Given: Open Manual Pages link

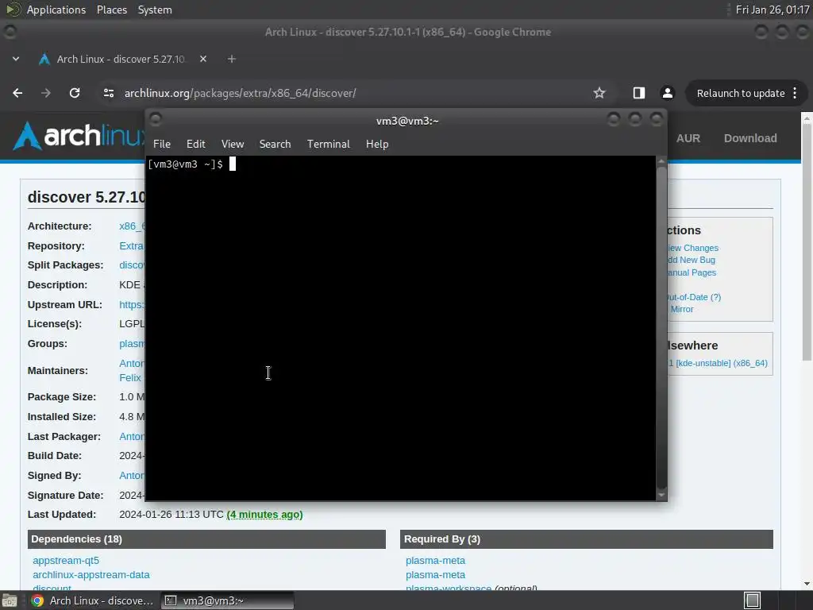Looking at the screenshot, I should pos(692,272).
